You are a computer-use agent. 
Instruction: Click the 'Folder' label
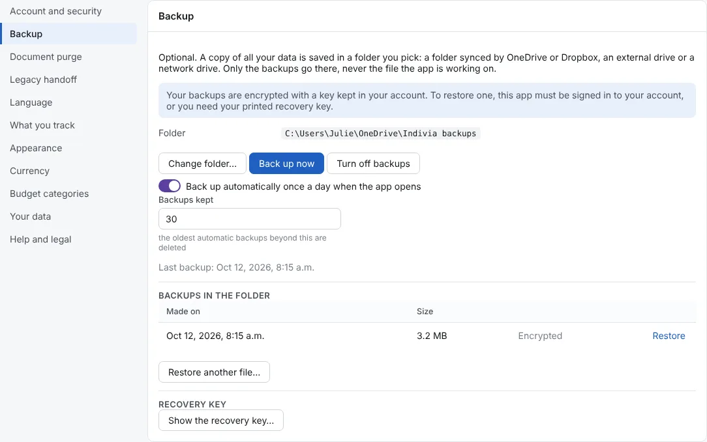click(x=172, y=133)
